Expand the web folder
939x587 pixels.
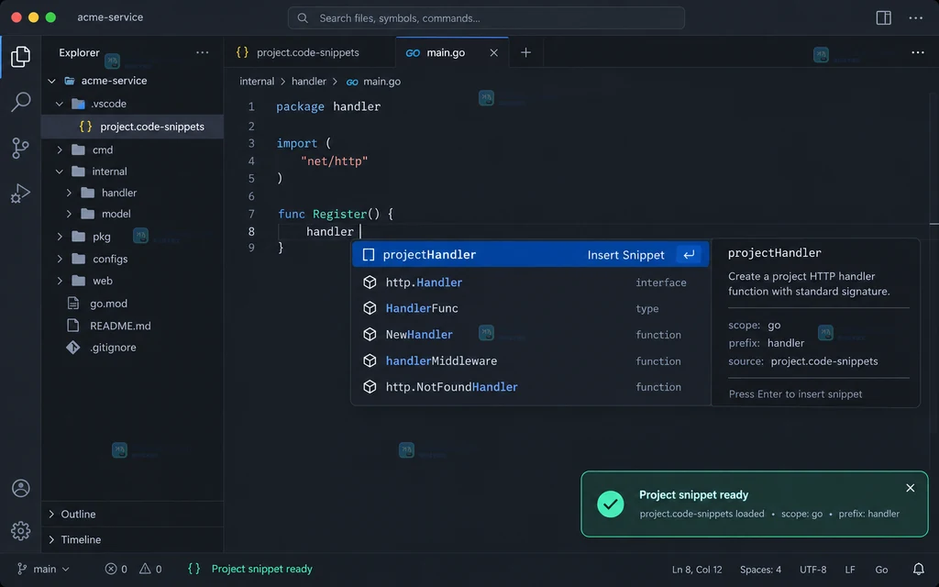click(60, 281)
